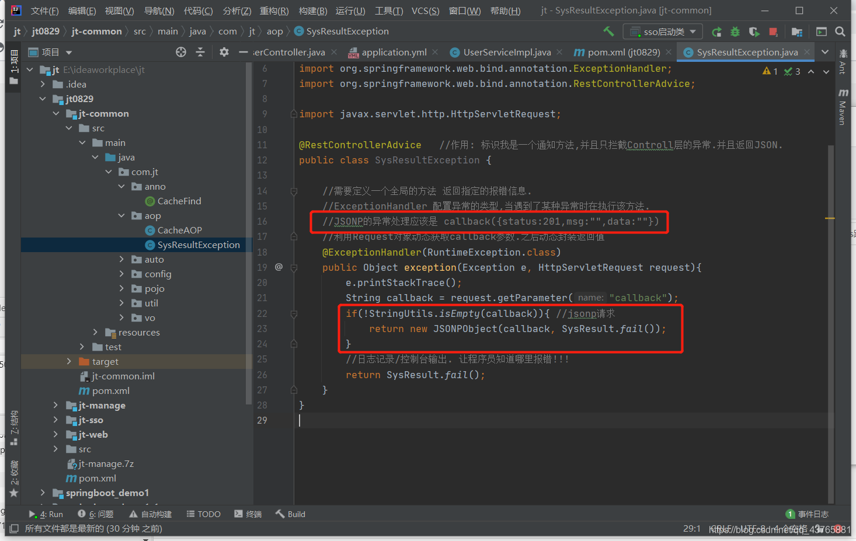Collapse all in Project panel icon
The height and width of the screenshot is (541, 856).
pyautogui.click(x=200, y=52)
